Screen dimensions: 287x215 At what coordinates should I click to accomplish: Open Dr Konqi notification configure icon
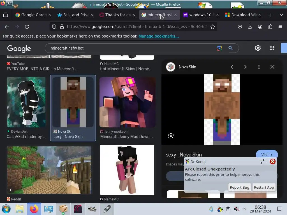point(263,162)
